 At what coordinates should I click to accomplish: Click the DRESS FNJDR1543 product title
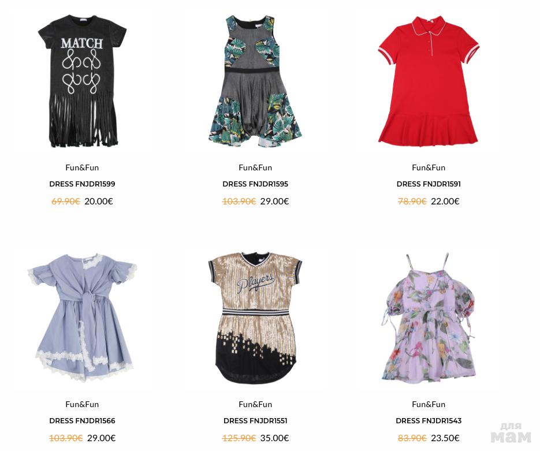click(429, 421)
